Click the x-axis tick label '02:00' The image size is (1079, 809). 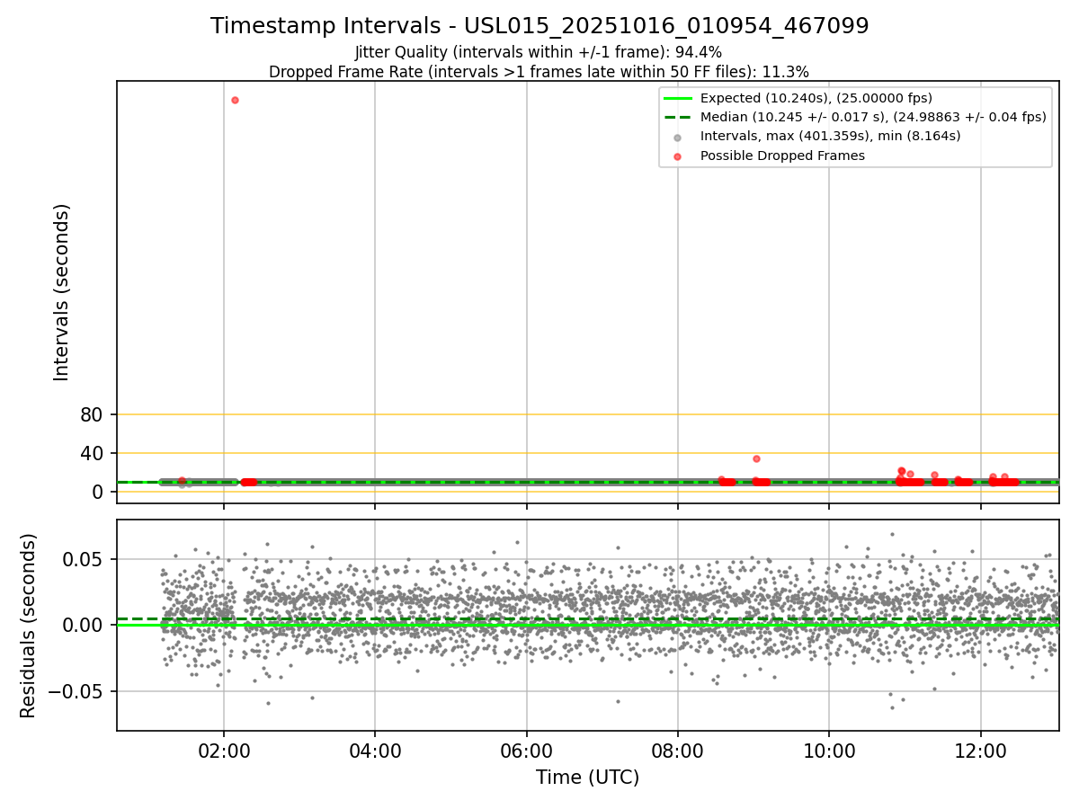(x=224, y=750)
